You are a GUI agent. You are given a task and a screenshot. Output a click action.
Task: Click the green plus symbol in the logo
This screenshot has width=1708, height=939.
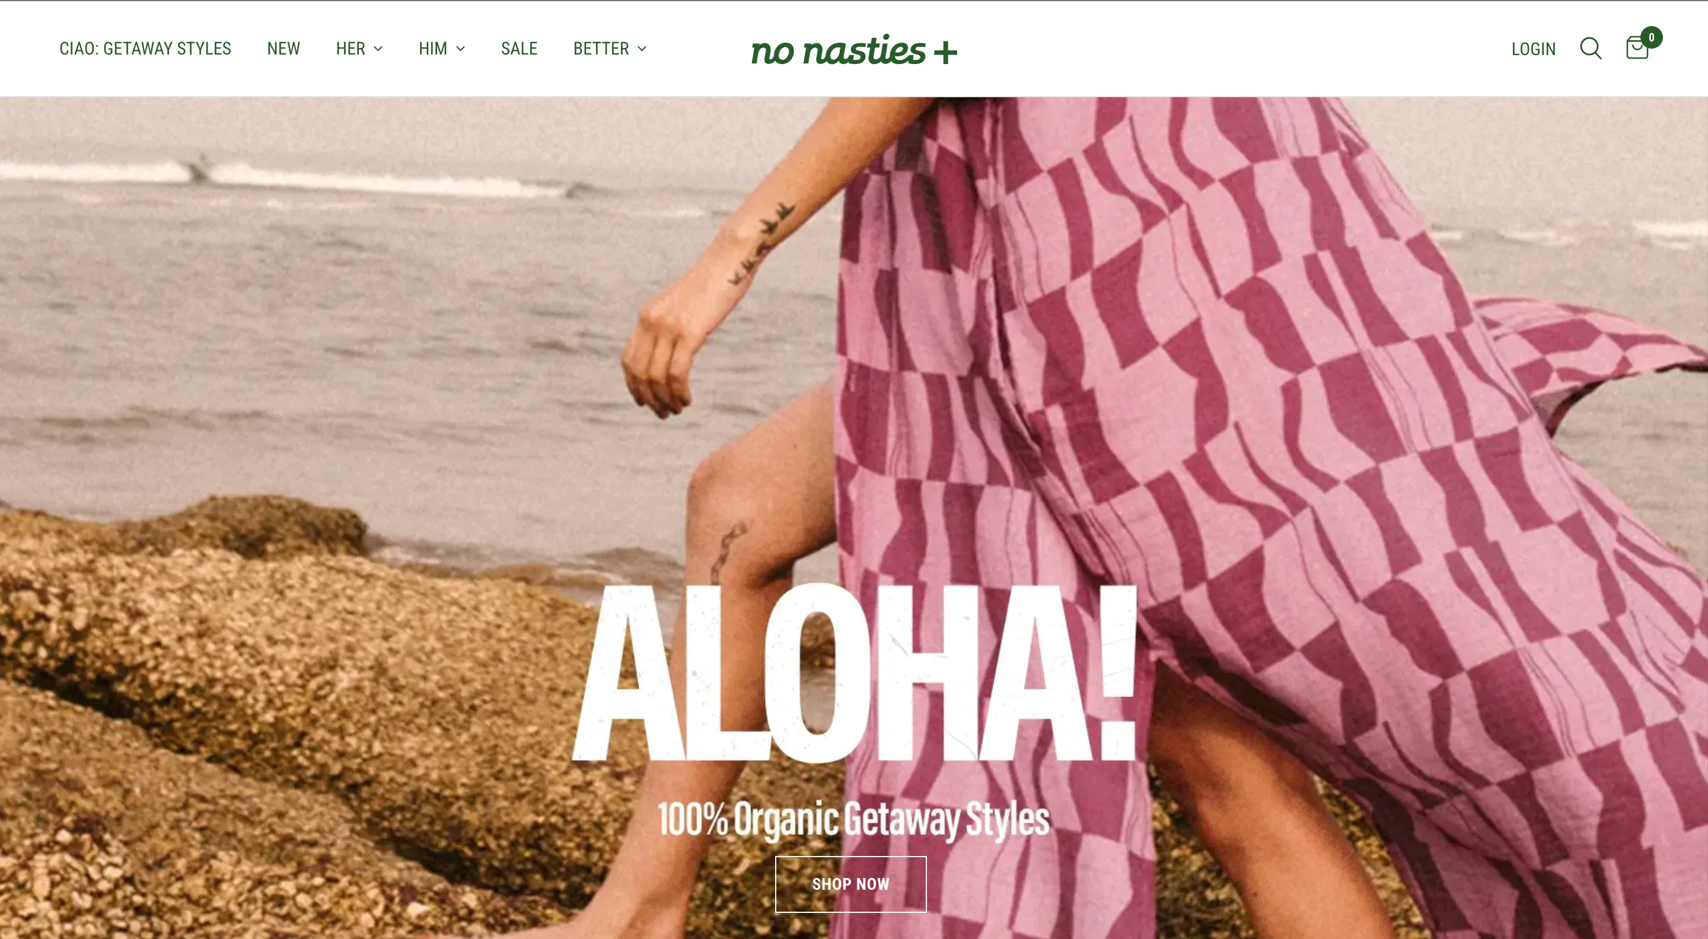pos(945,52)
